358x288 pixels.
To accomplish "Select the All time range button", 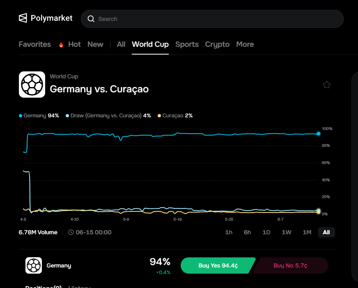I will [326, 232].
